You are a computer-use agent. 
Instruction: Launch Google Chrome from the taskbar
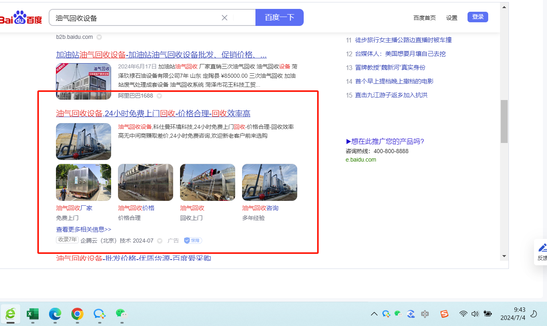77,314
